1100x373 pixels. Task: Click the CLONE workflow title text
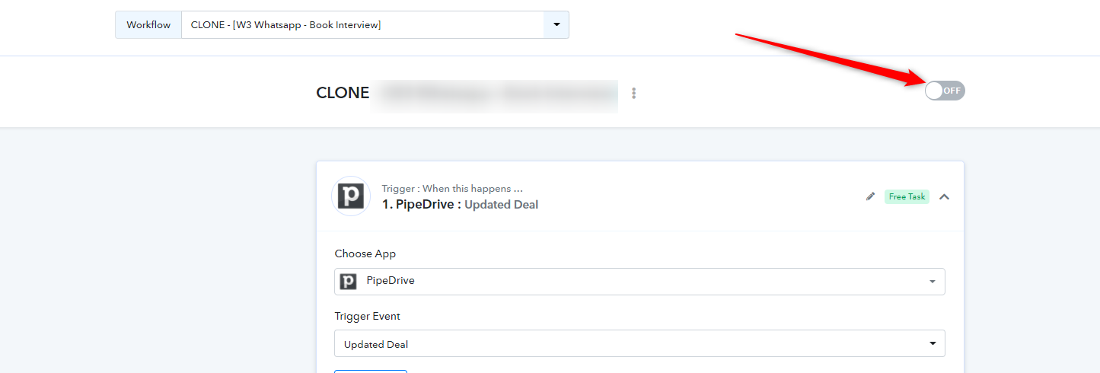[x=343, y=93]
